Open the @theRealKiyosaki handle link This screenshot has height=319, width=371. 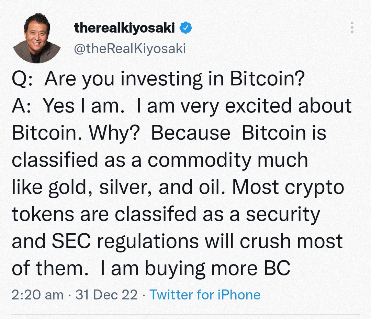pos(130,49)
